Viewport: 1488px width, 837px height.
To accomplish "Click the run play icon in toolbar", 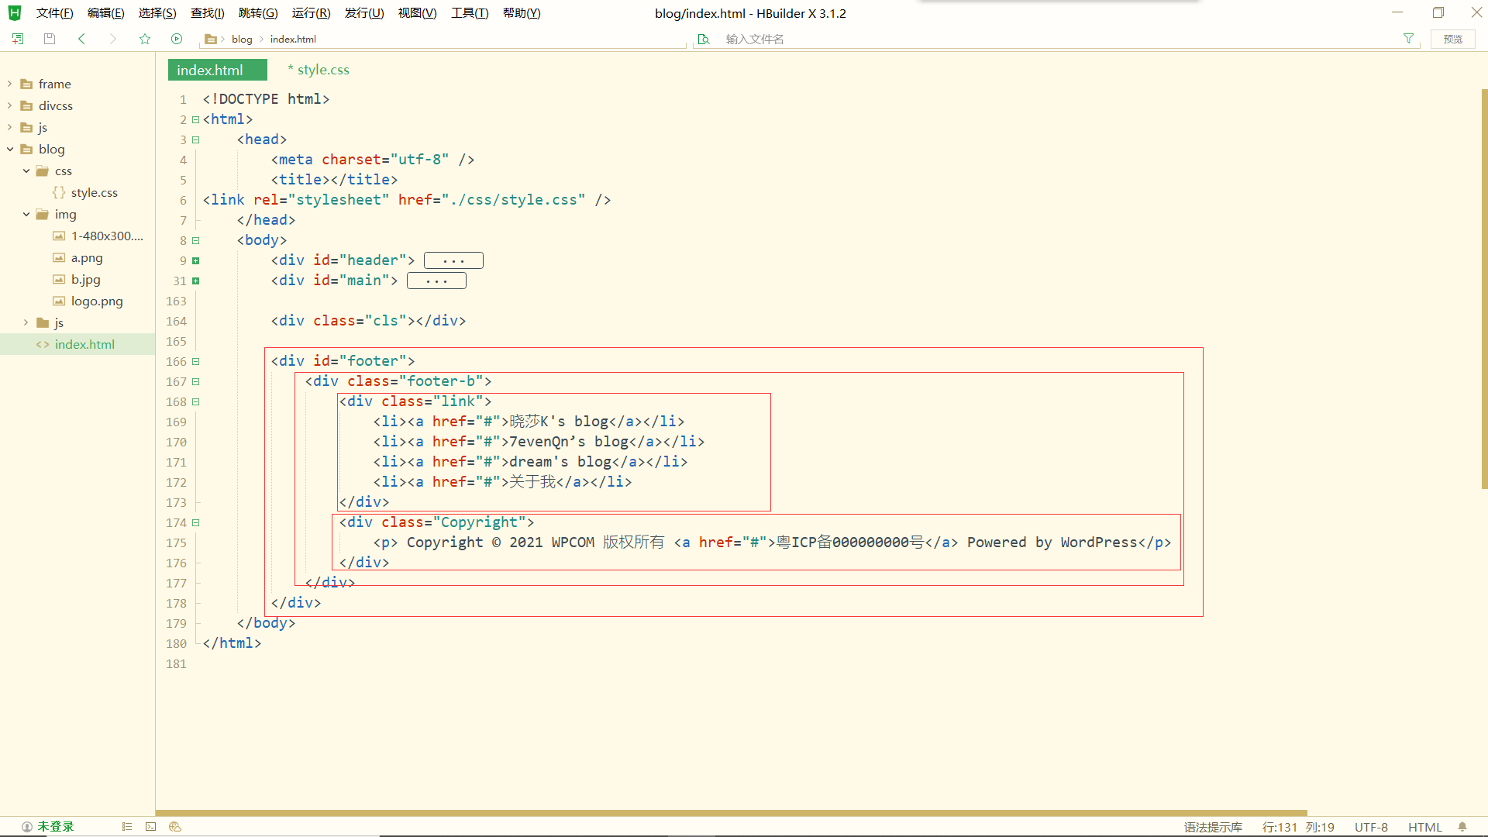I will click(x=177, y=39).
